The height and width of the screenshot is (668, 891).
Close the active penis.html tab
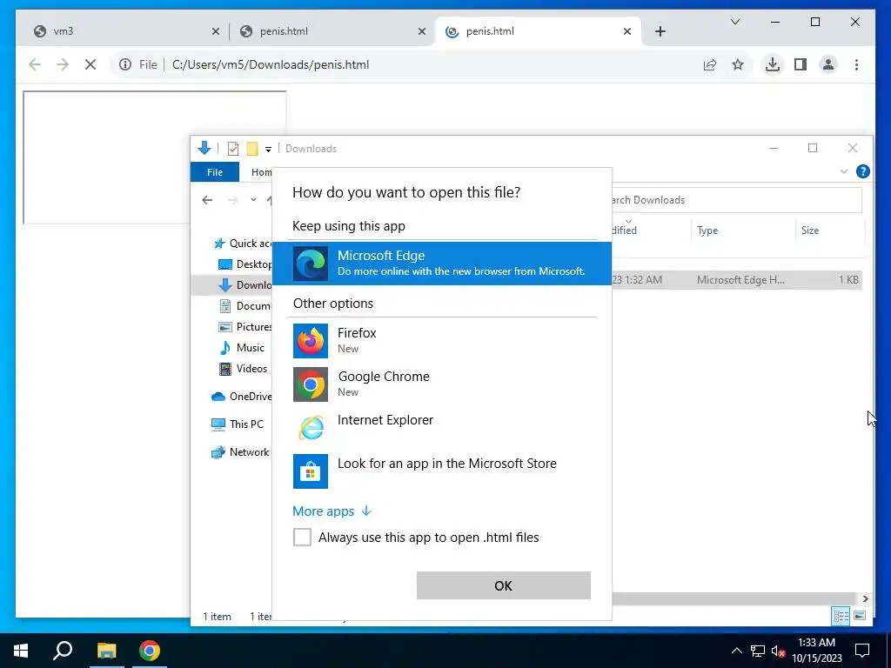627,32
